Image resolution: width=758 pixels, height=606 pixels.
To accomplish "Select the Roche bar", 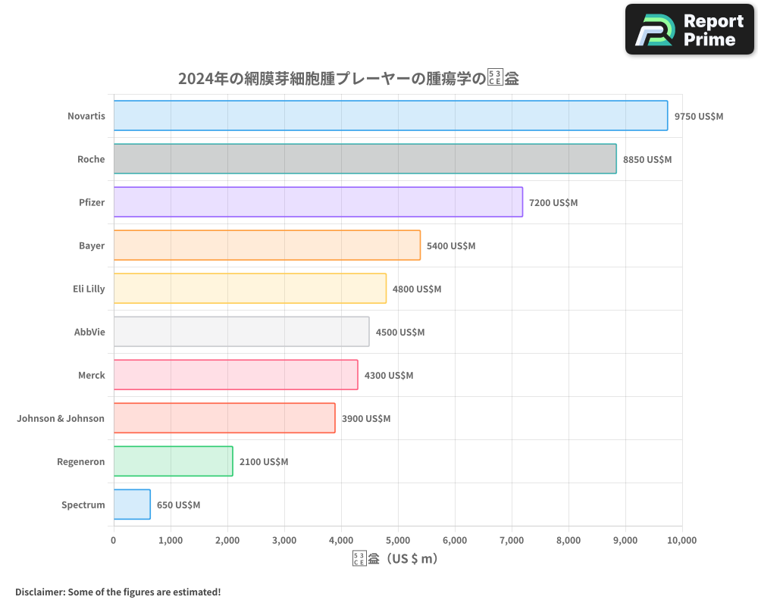I will click(364, 159).
